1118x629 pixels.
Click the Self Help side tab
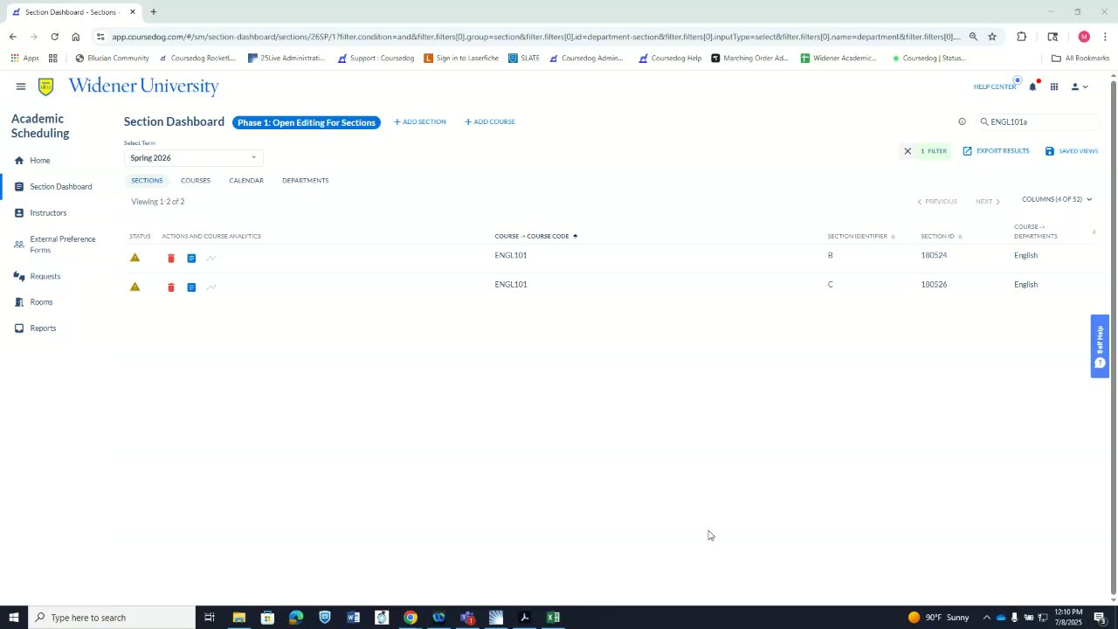pos(1100,346)
